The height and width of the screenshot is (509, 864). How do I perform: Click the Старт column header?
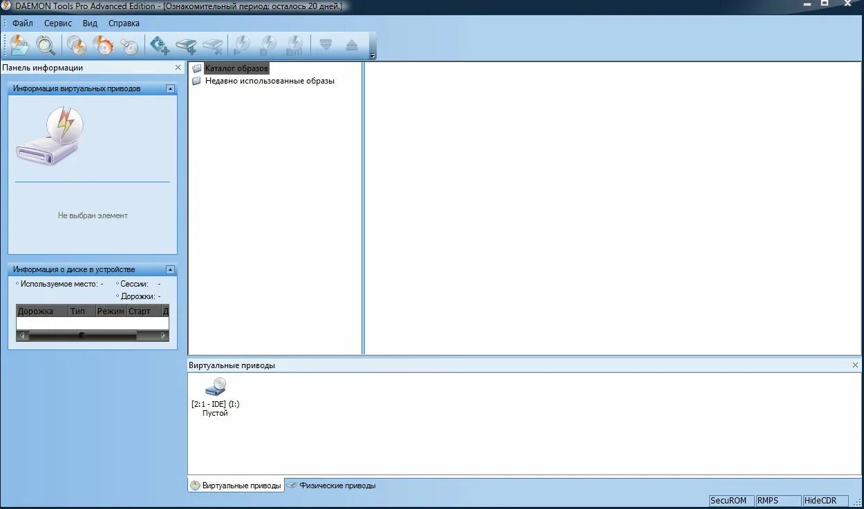[x=143, y=311]
